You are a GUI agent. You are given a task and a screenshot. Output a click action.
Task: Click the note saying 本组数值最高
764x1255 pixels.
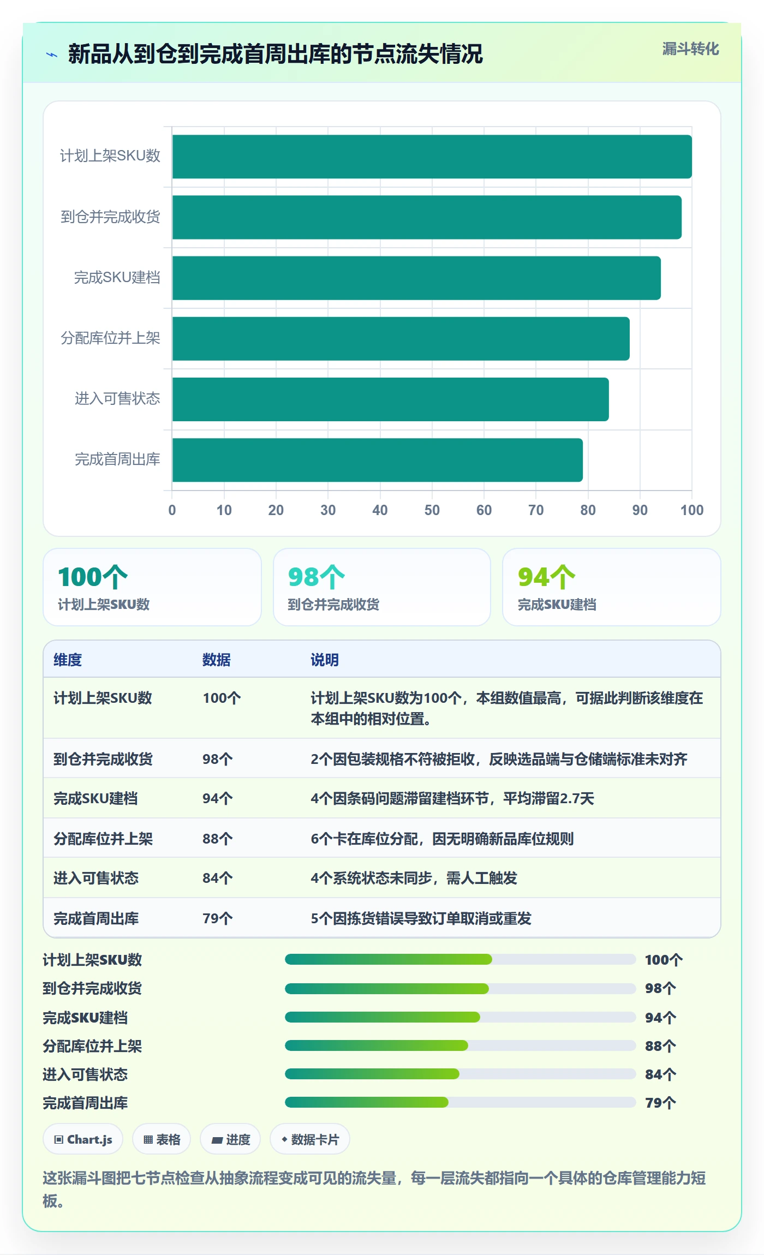click(507, 708)
